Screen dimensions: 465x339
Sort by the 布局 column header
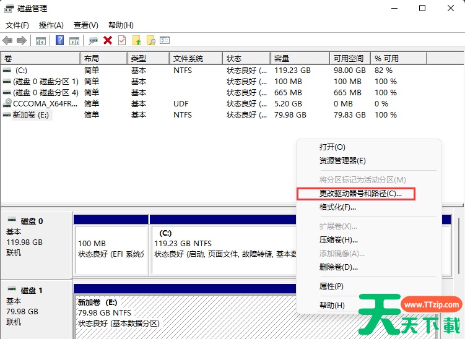pyautogui.click(x=104, y=58)
